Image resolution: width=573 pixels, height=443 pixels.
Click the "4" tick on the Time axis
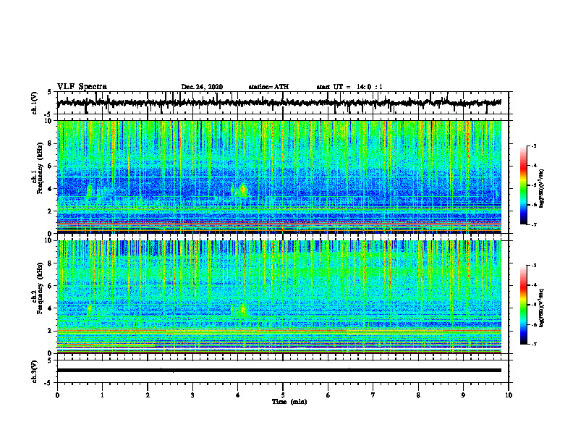click(x=237, y=395)
